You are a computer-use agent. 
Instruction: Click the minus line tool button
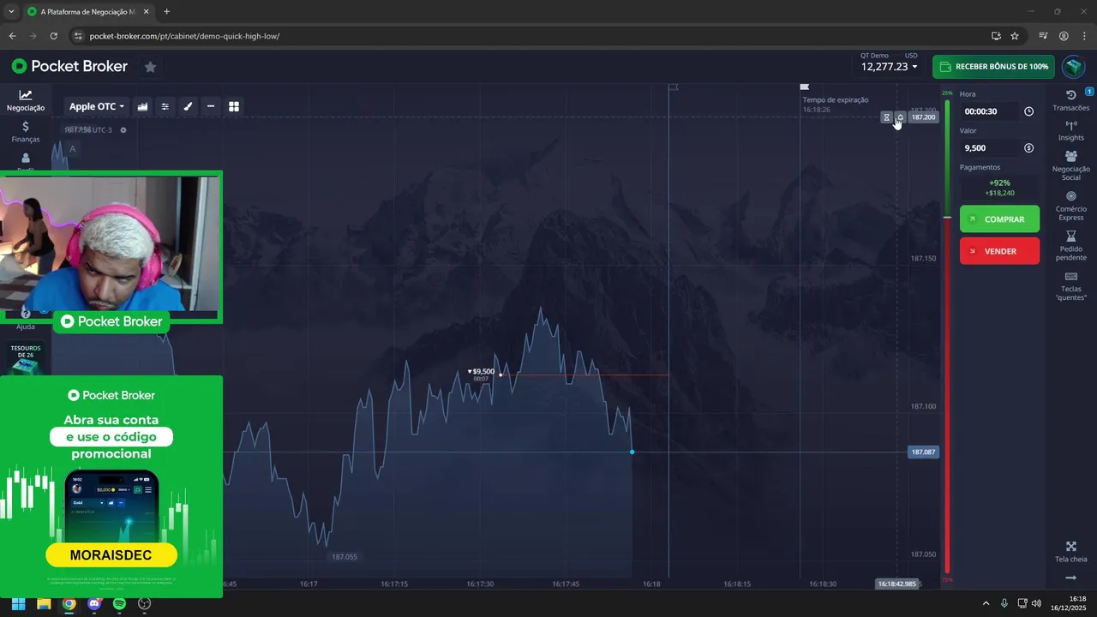[x=211, y=106]
